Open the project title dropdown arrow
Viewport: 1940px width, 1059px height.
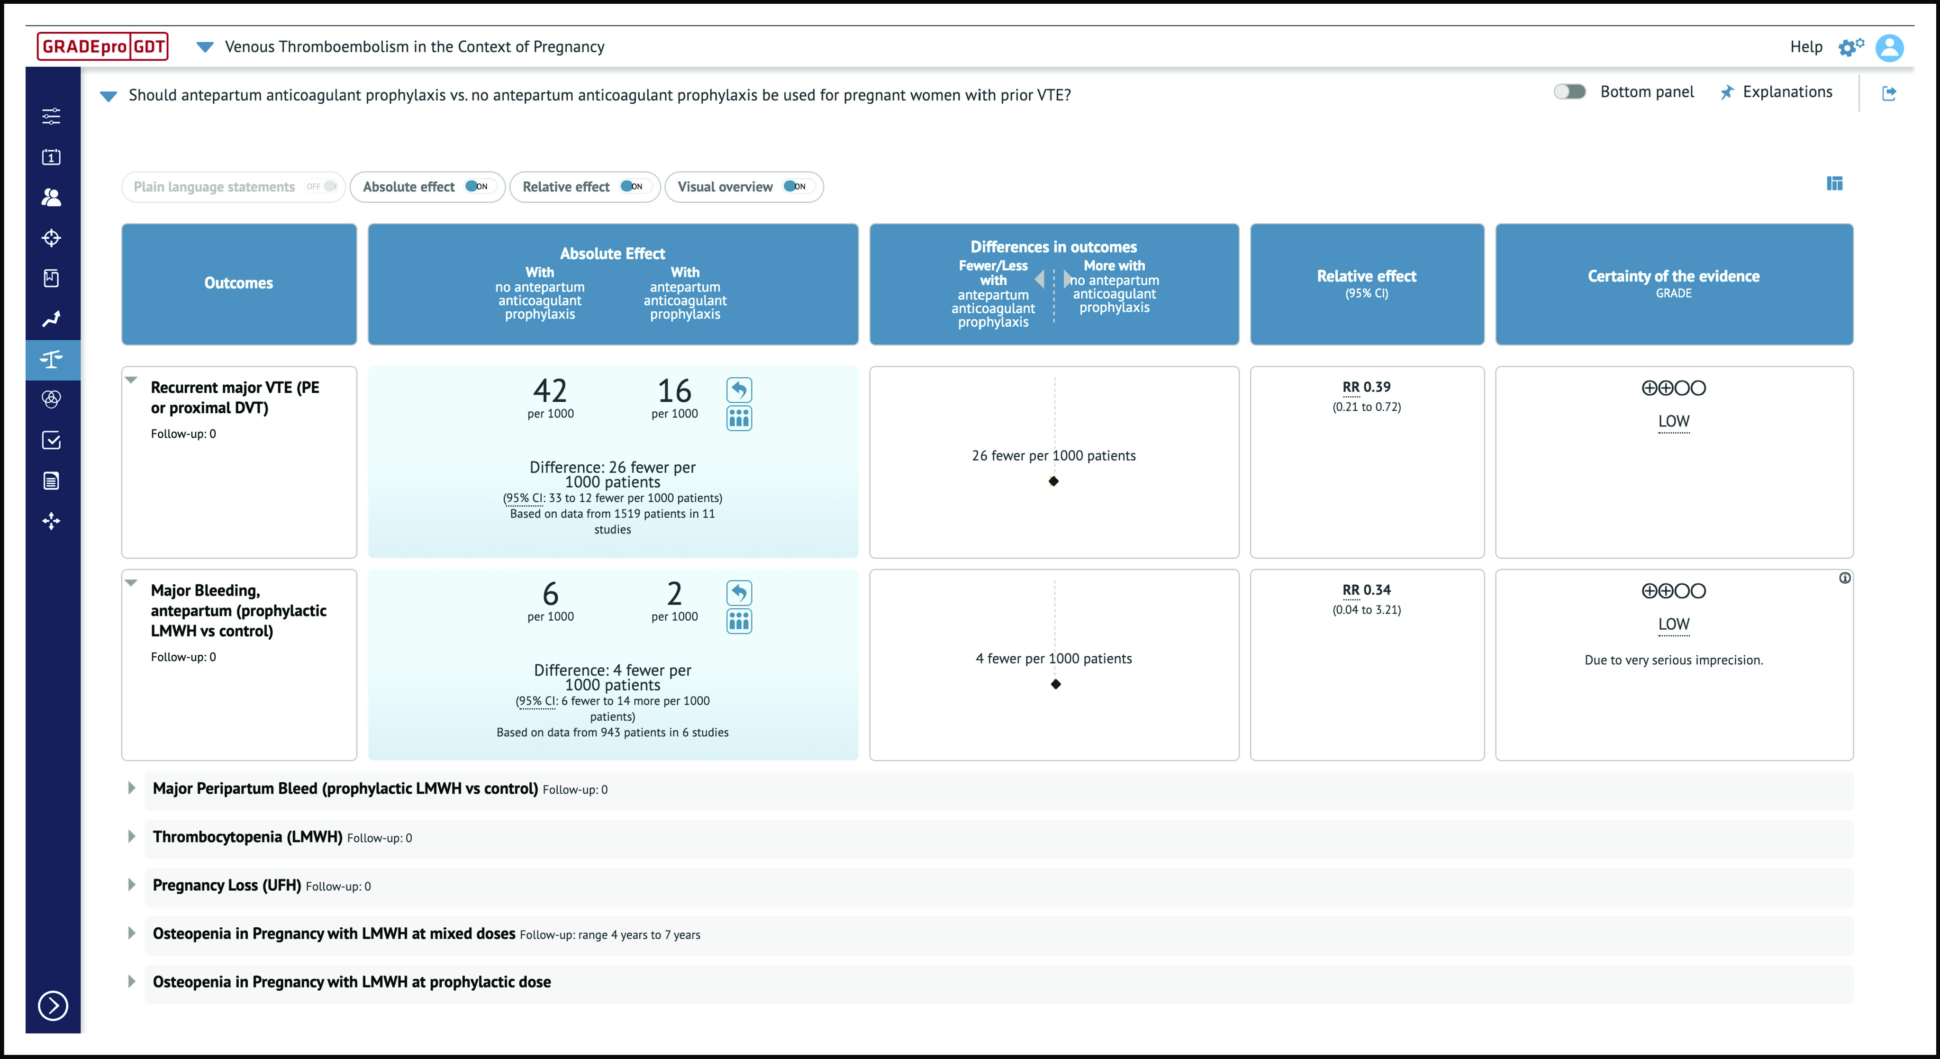(205, 47)
